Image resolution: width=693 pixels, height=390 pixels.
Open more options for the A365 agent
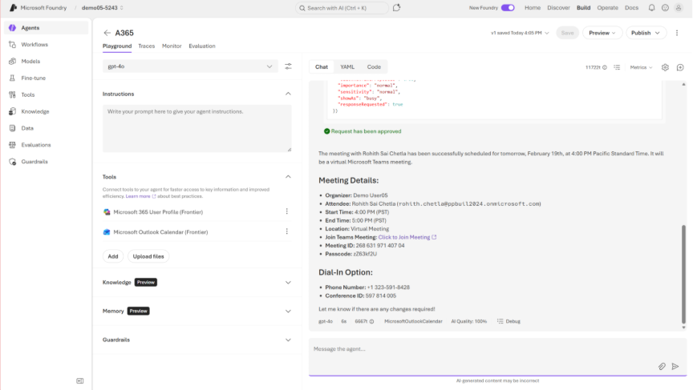(x=677, y=33)
